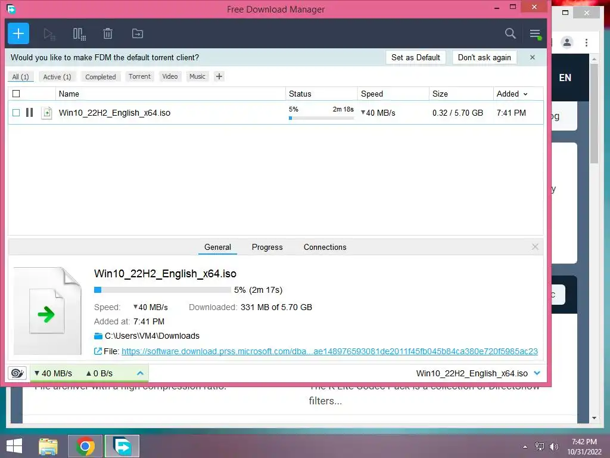Viewport: 610px width, 458px height.
Task: Click the start selected downloads icon
Action: click(49, 34)
